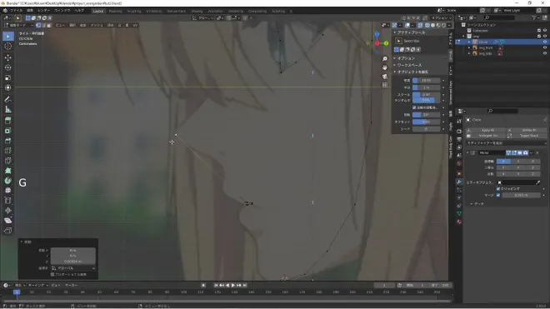Switch perspective/orthographic with grid icon
Image resolution: width=550 pixels, height=309 pixels.
pyautogui.click(x=385, y=85)
